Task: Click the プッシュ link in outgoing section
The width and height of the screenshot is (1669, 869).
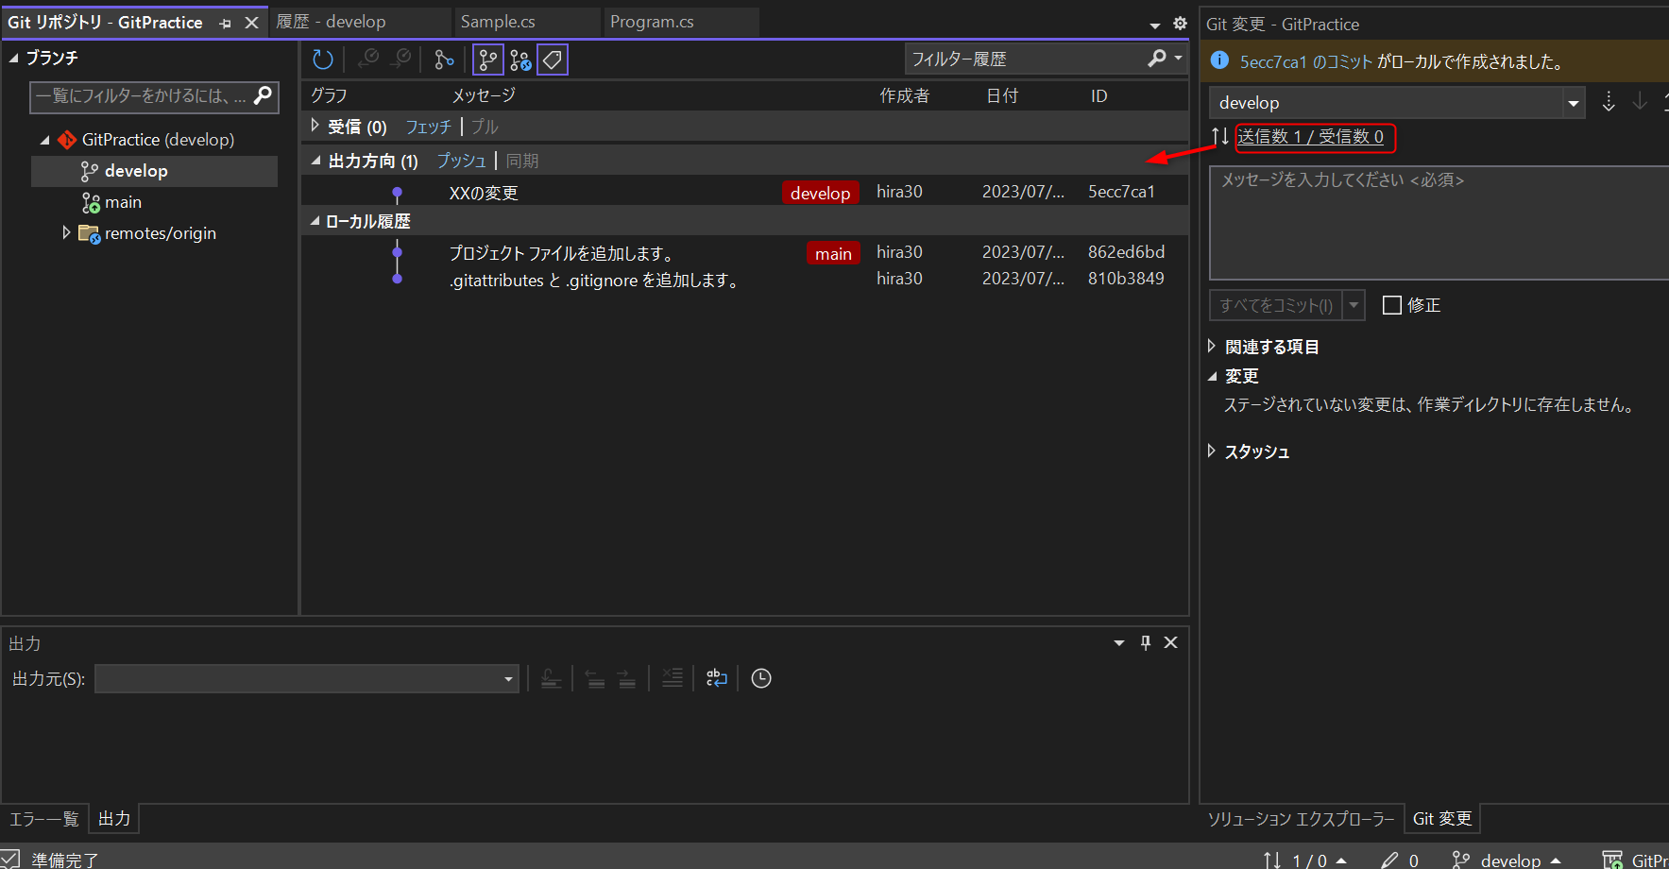Action: (461, 161)
